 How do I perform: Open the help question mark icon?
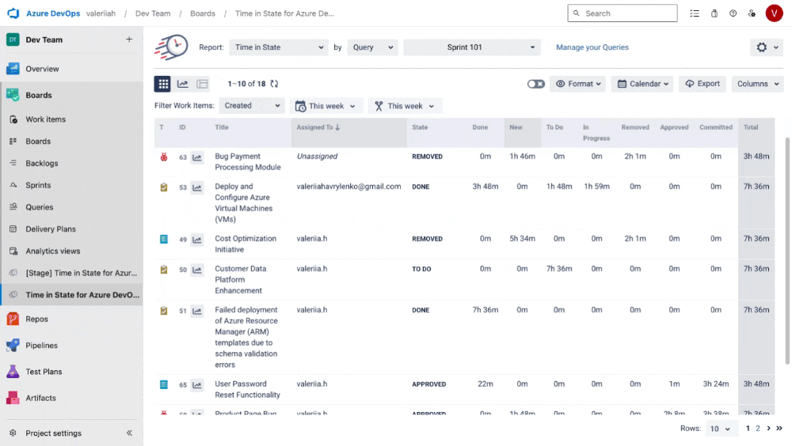click(733, 13)
